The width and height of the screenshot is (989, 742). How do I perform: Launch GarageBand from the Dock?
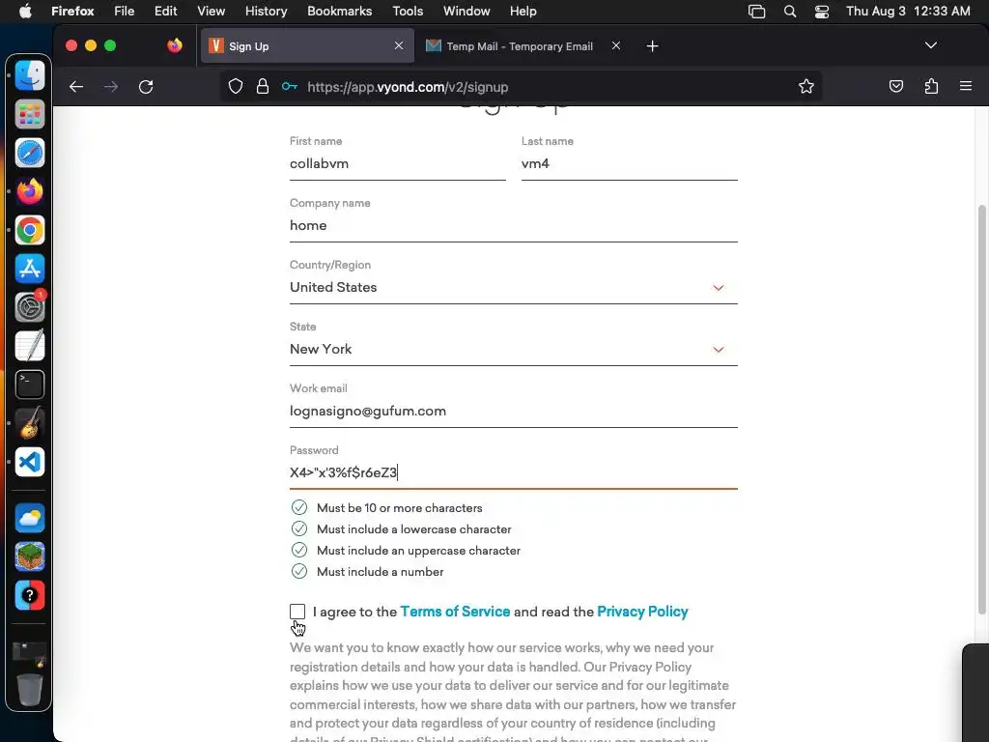(30, 423)
